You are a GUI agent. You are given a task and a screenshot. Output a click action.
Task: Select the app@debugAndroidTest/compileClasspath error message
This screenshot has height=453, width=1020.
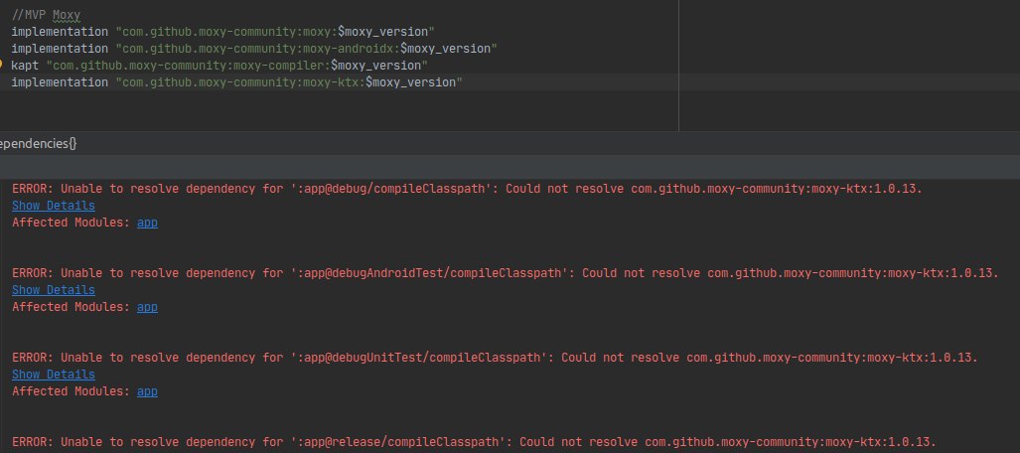[505, 273]
